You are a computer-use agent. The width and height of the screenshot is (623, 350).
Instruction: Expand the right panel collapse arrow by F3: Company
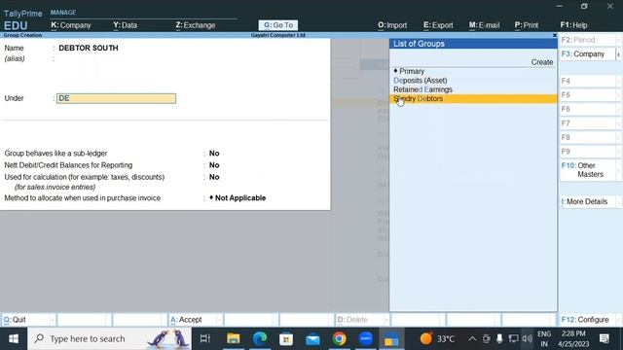[619, 54]
